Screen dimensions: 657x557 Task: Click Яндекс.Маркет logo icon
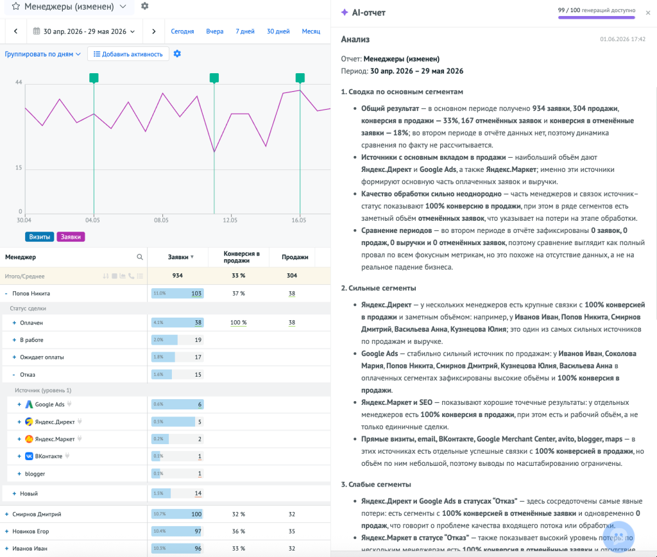coord(29,439)
